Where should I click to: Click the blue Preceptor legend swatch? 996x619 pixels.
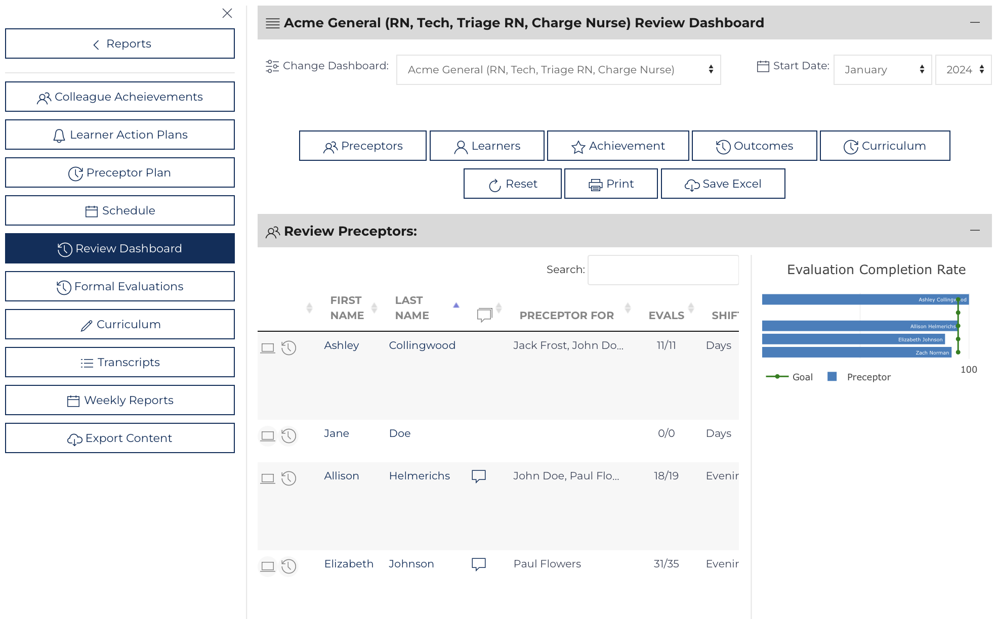click(831, 377)
